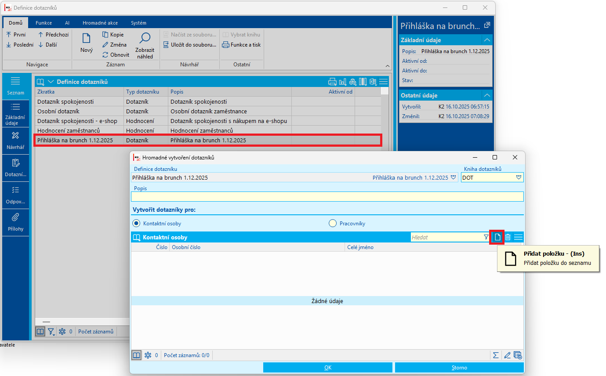Click the Excel export icon in Definice dotazníků header
The image size is (606, 376).
(x=373, y=82)
